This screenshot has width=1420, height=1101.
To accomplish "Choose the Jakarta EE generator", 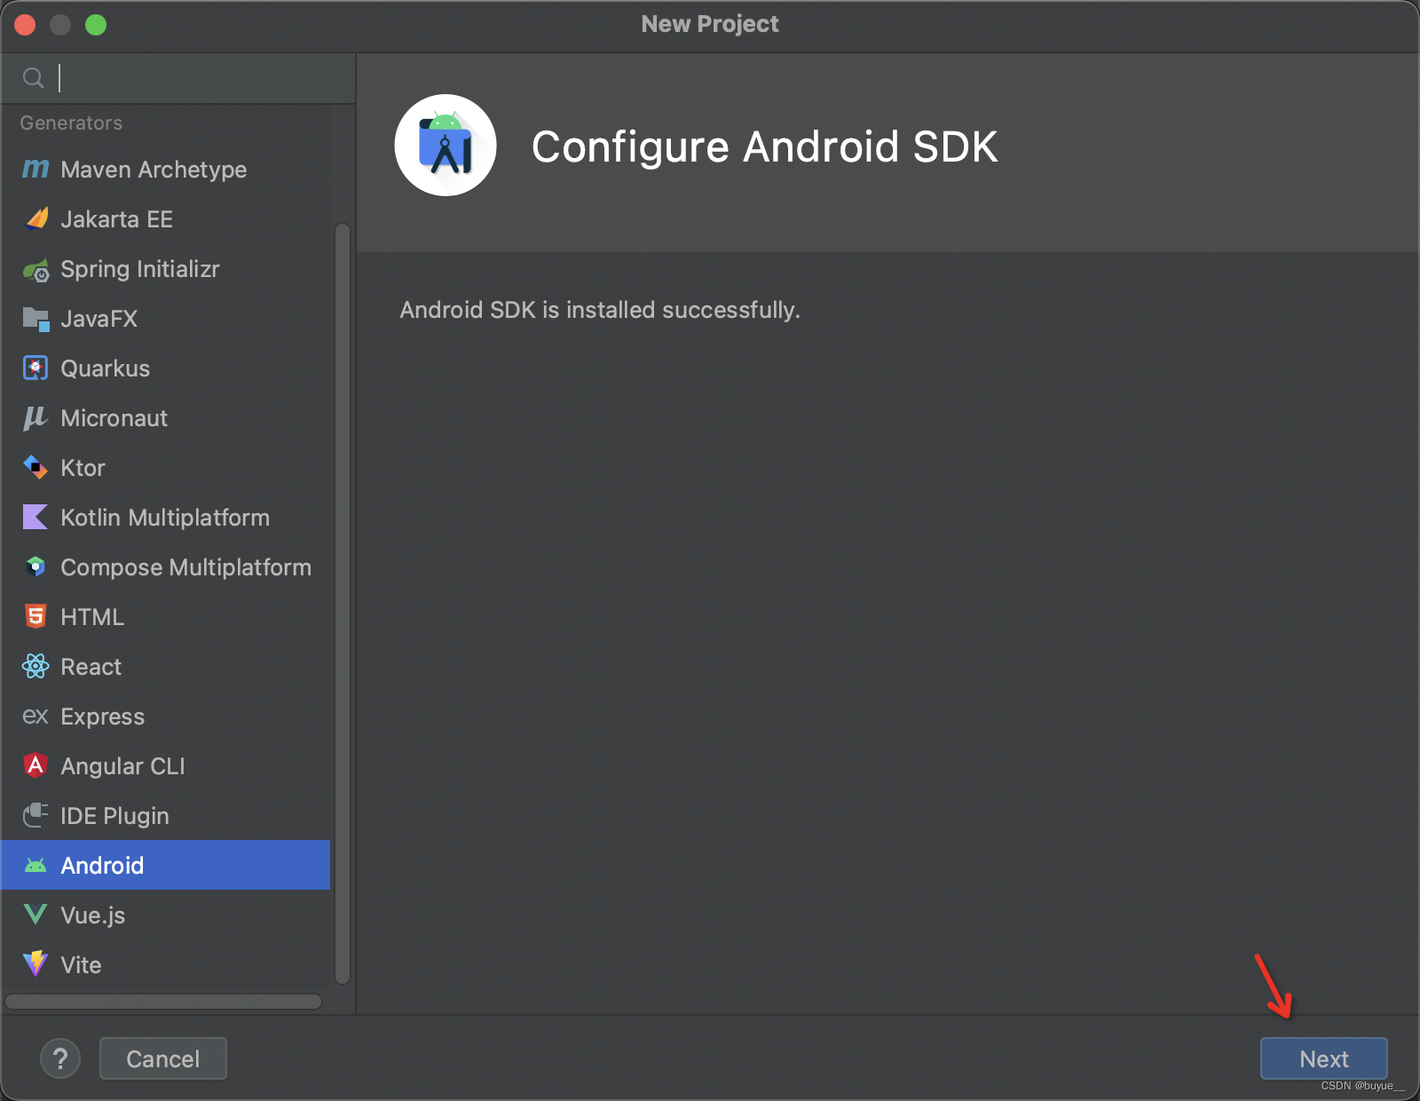I will click(166, 218).
